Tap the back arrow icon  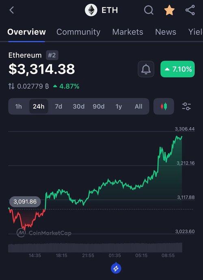point(12,10)
